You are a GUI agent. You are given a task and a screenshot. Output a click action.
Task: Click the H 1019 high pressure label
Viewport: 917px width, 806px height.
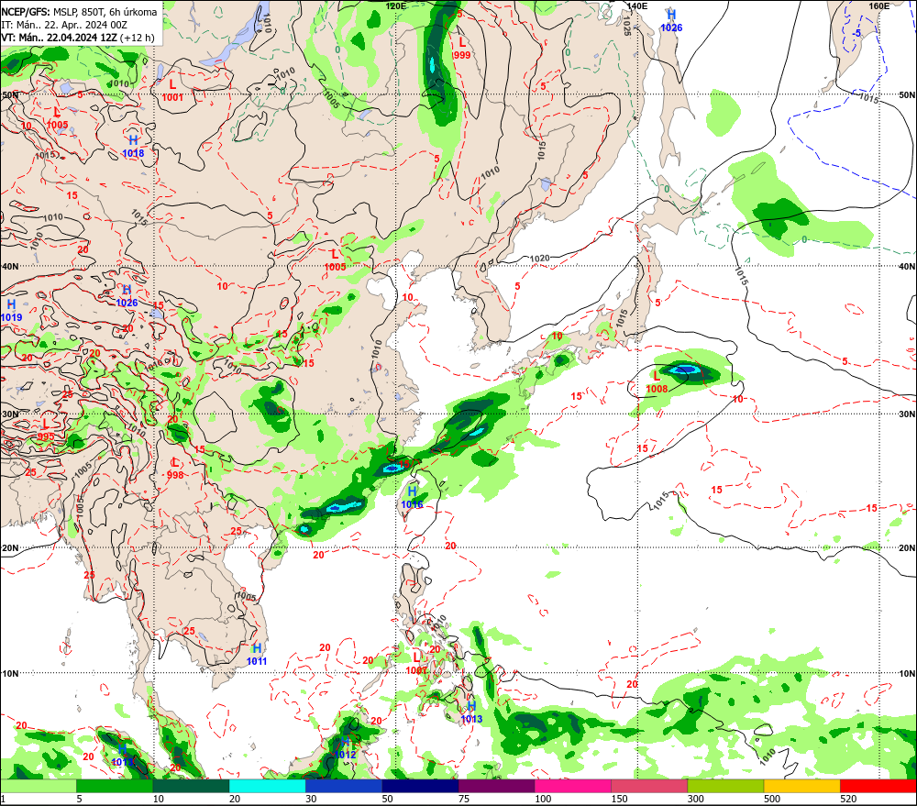[11, 311]
